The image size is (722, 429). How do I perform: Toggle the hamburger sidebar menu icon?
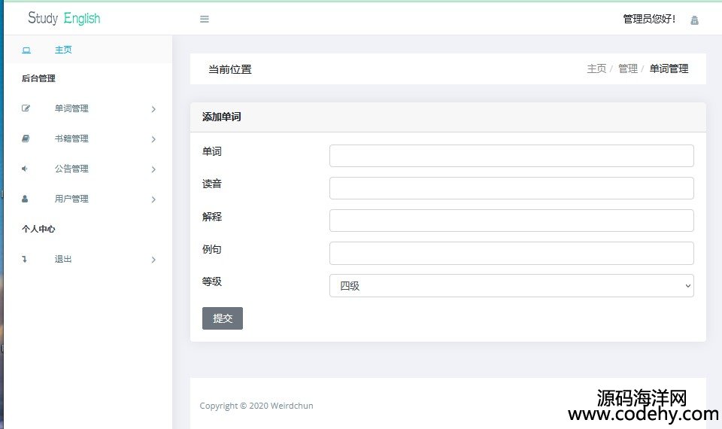coord(205,19)
